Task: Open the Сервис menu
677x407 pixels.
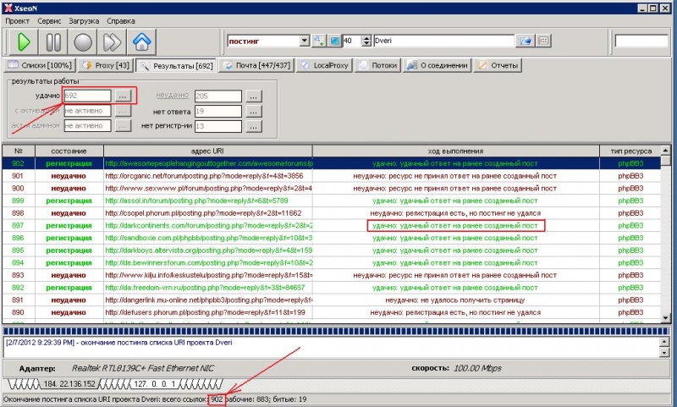Action: click(x=49, y=19)
